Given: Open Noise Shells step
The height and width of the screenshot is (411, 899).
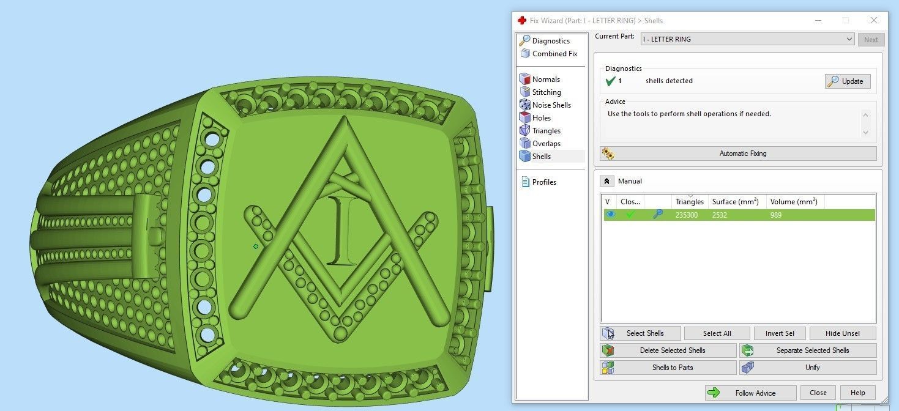Looking at the screenshot, I should point(551,105).
